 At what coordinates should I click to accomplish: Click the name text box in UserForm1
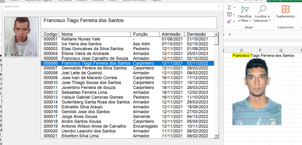point(129,23)
